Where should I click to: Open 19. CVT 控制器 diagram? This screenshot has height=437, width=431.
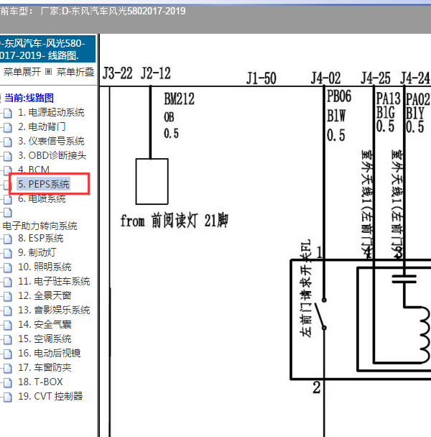click(x=50, y=396)
